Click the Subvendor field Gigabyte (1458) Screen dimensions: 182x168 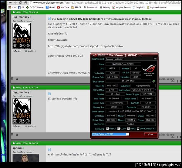143,86
